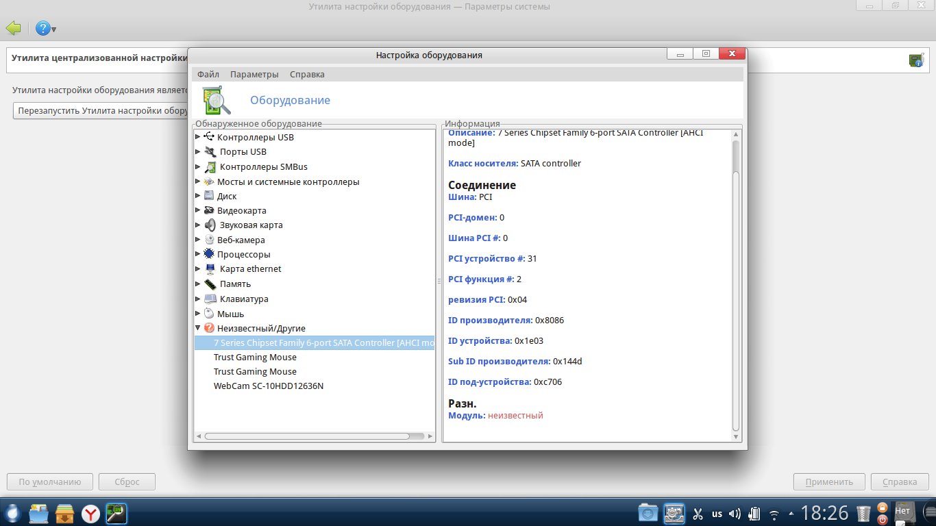Image resolution: width=936 pixels, height=526 pixels.
Task: Expand the Видеокарта category
Action: pos(198,210)
